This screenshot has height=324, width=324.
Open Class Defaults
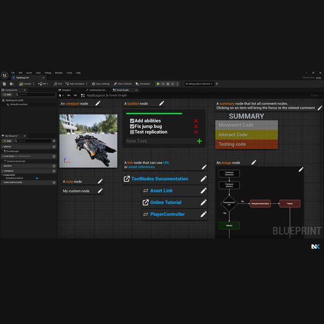coord(123,84)
